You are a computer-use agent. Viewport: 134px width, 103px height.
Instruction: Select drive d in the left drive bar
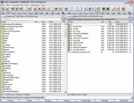coord(15,13)
